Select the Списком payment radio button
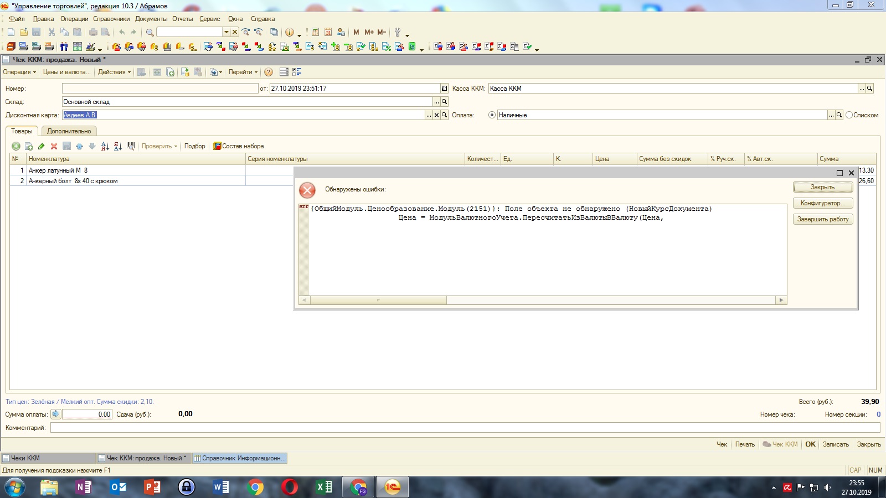Viewport: 886px width, 498px height. click(x=849, y=115)
